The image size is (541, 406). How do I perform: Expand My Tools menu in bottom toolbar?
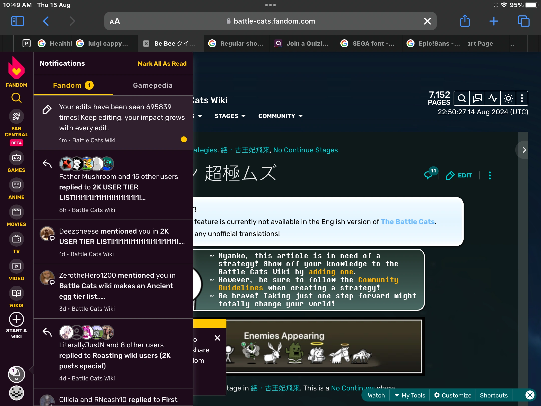click(x=410, y=395)
